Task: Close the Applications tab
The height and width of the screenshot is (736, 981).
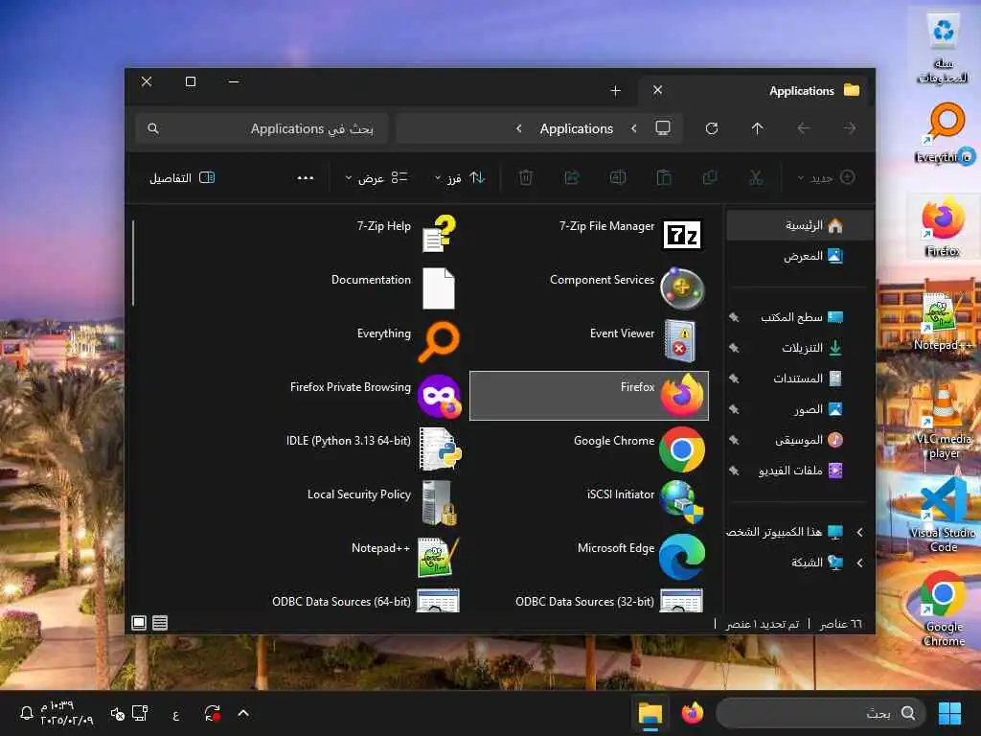Action: click(657, 90)
